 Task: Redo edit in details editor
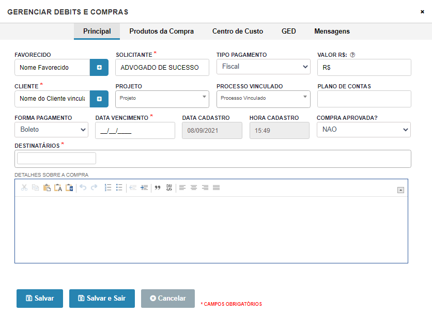coord(94,187)
